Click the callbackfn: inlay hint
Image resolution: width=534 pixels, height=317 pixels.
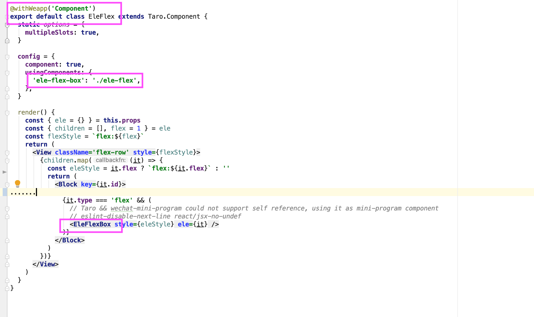(110, 160)
